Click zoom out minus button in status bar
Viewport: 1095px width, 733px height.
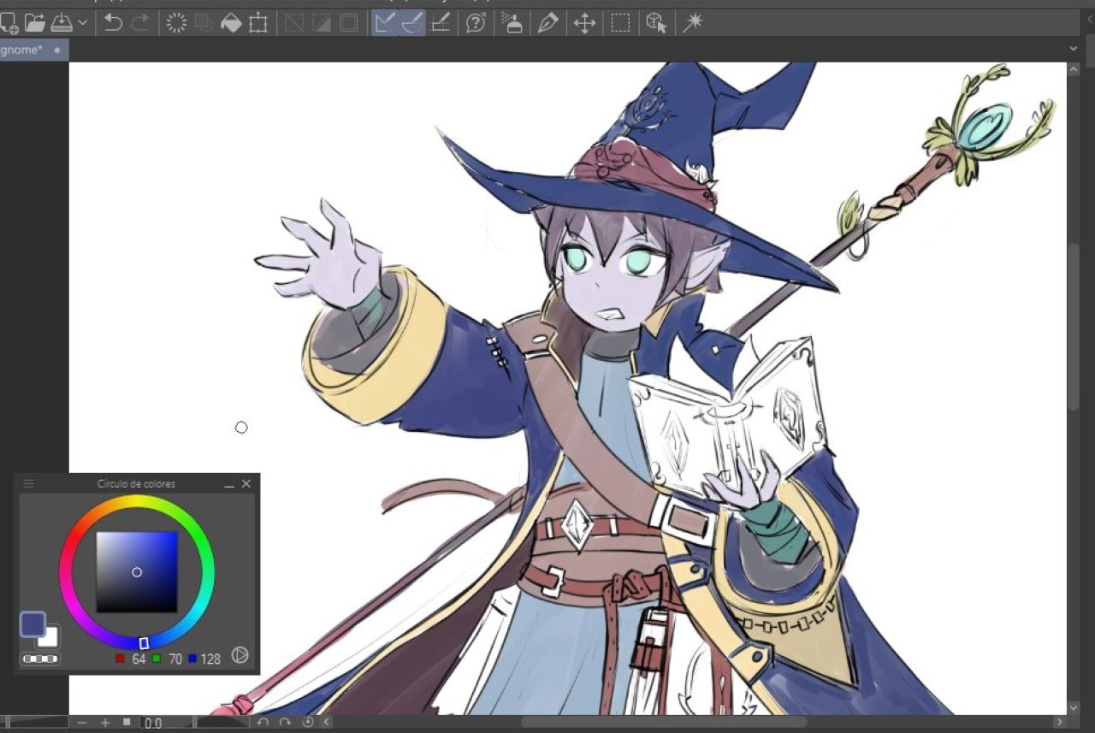(x=83, y=723)
